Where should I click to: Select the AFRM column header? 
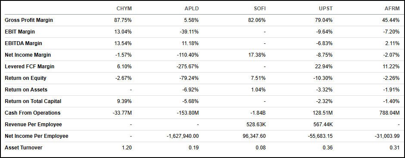[x=392, y=9]
